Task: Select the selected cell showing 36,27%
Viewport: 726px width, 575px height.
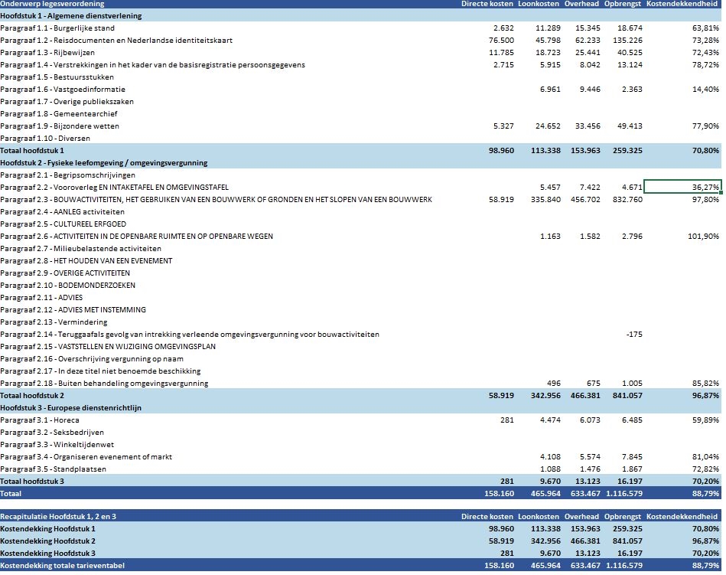Action: 682,188
